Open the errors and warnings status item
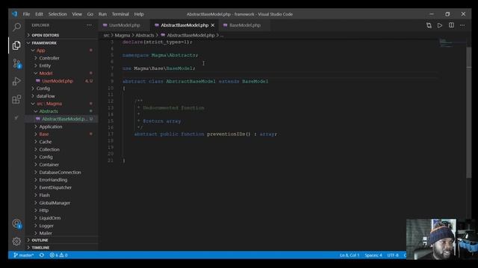478x268 pixels. pos(58,255)
